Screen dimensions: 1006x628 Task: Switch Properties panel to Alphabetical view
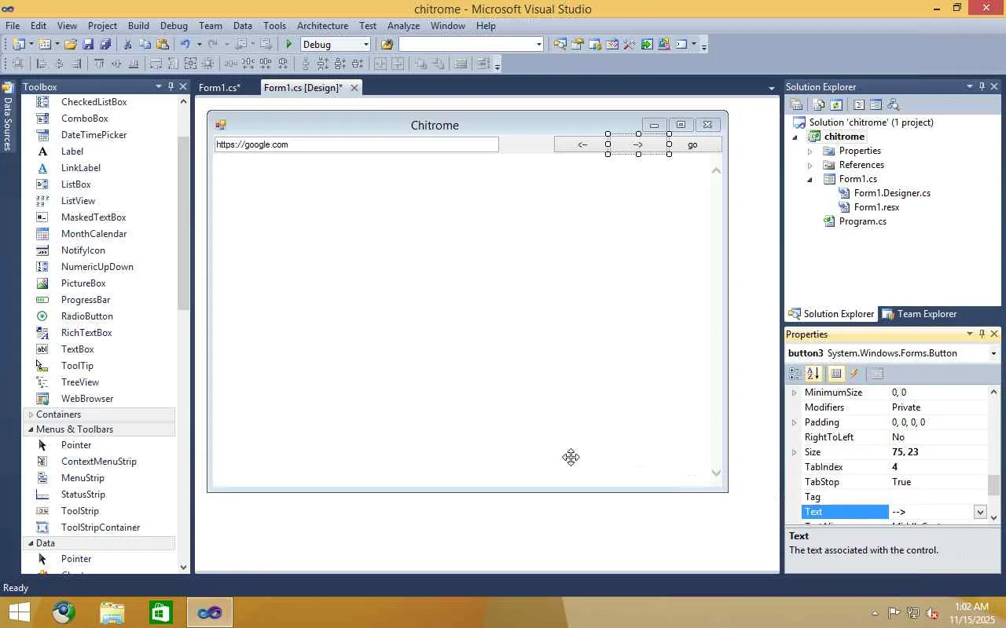click(813, 374)
